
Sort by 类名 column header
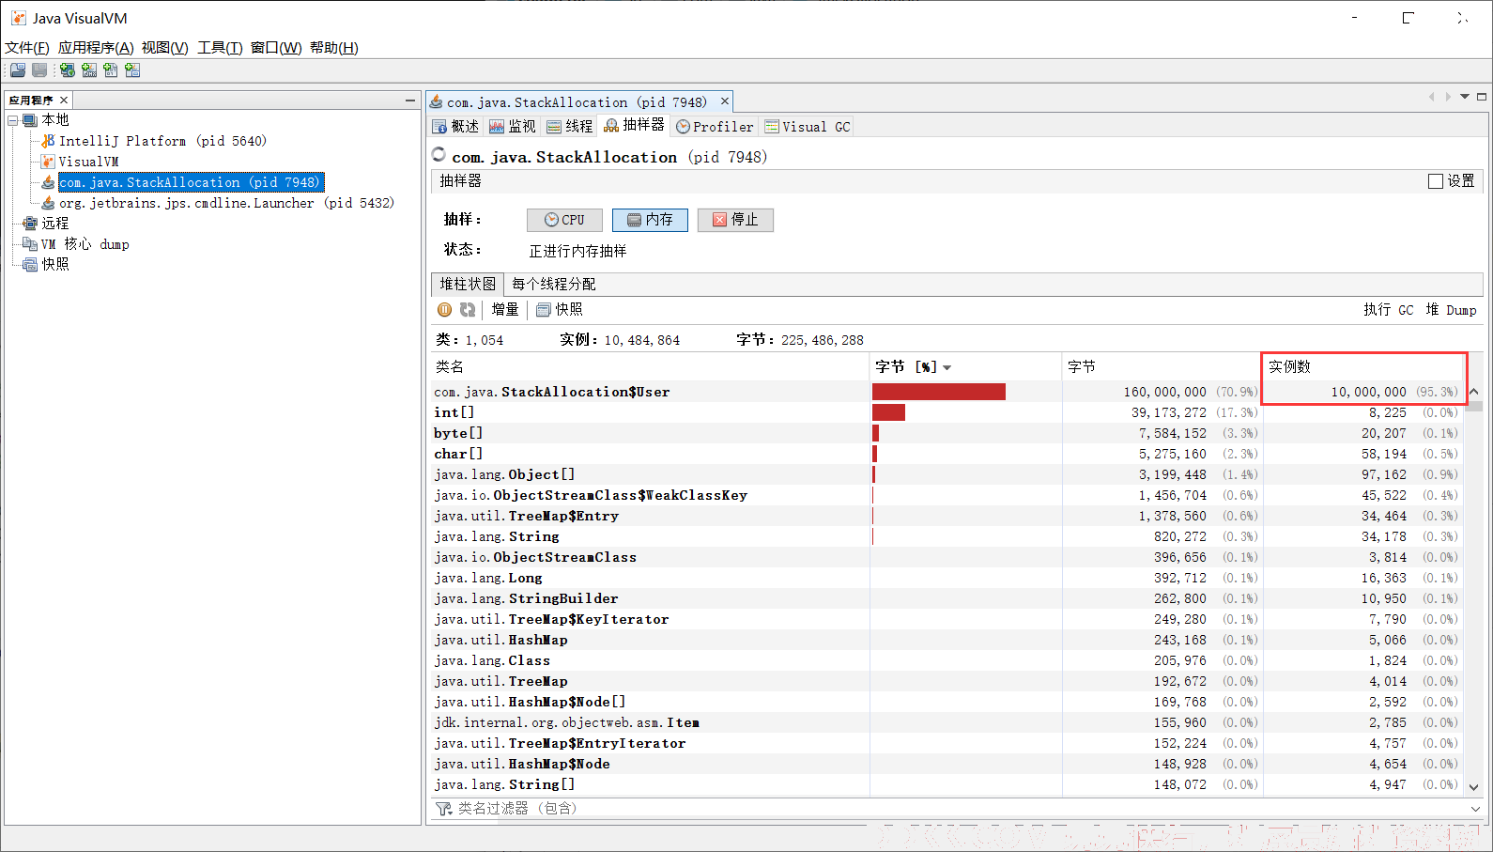[650, 367]
